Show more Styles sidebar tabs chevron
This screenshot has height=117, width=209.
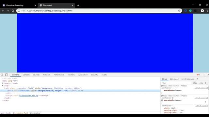coord(197,79)
